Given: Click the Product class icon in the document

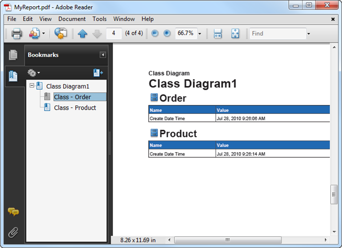Looking at the screenshot, I should point(154,133).
